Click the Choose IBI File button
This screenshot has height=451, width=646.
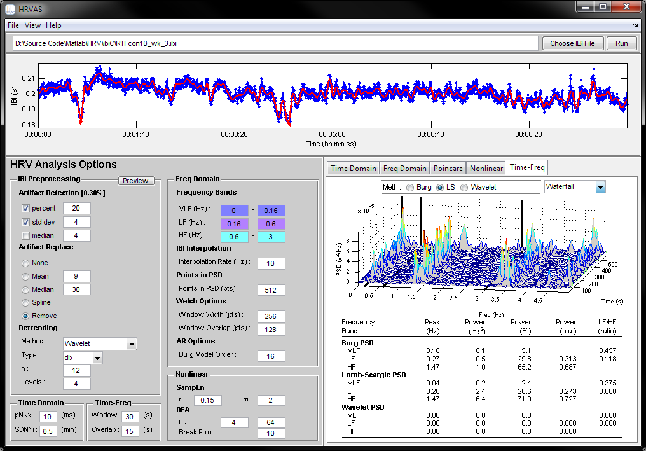click(x=572, y=43)
